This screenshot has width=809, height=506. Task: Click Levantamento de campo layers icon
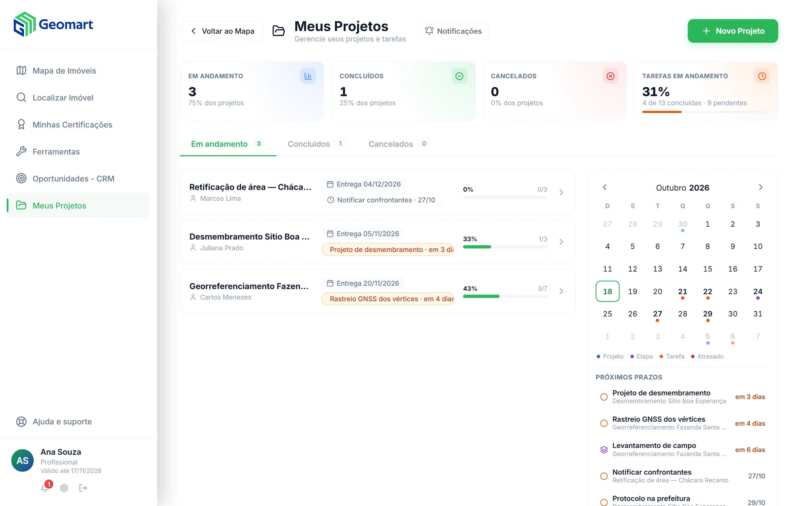pos(604,450)
